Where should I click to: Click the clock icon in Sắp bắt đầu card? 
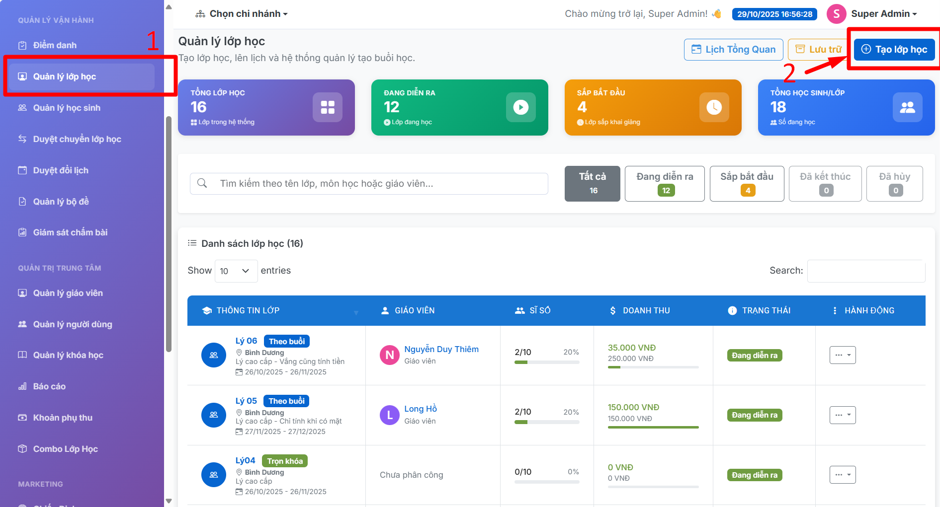[x=714, y=107]
